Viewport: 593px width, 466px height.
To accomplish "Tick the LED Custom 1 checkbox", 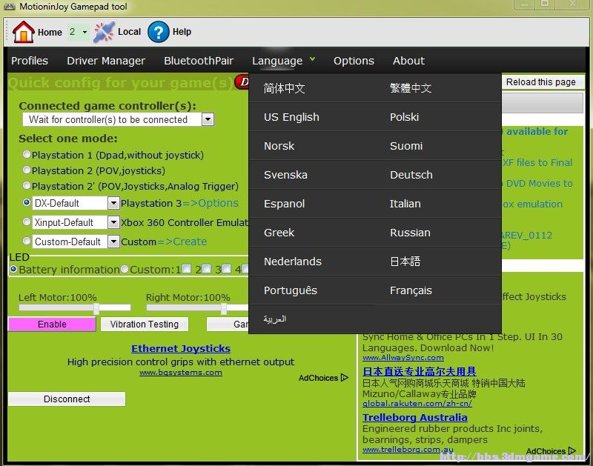I will point(187,269).
